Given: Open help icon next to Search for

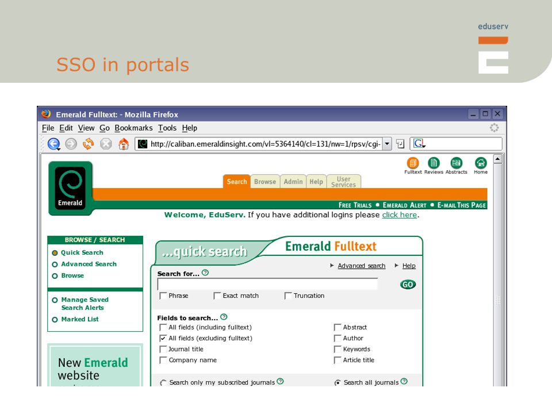Looking at the screenshot, I should click(x=205, y=273).
